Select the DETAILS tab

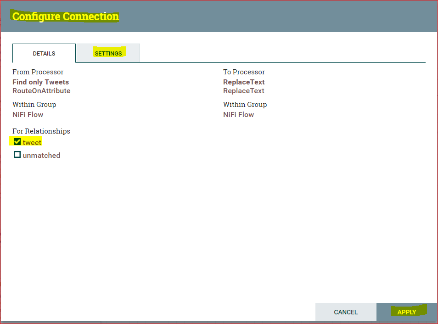tap(44, 53)
